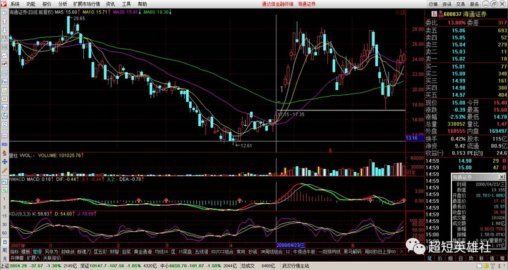Open the 分析 menu
This screenshot has height=270, width=508.
tap(63, 4)
